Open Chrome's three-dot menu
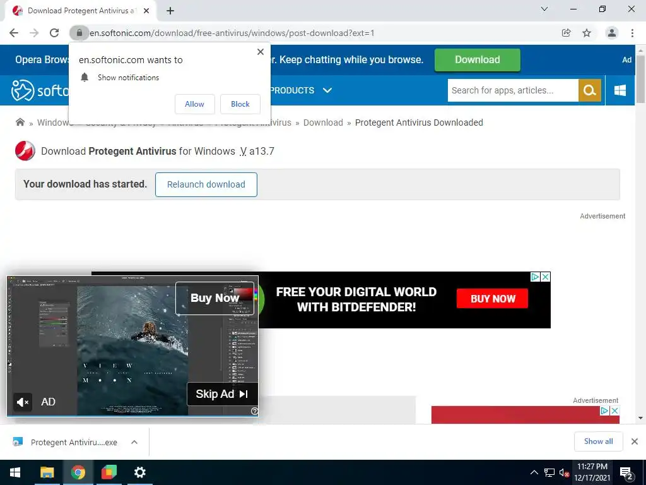Screen dimensions: 646x485 coord(632,33)
